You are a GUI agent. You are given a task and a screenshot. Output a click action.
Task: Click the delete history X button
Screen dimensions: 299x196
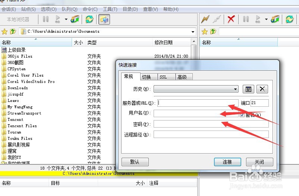coord(262,89)
